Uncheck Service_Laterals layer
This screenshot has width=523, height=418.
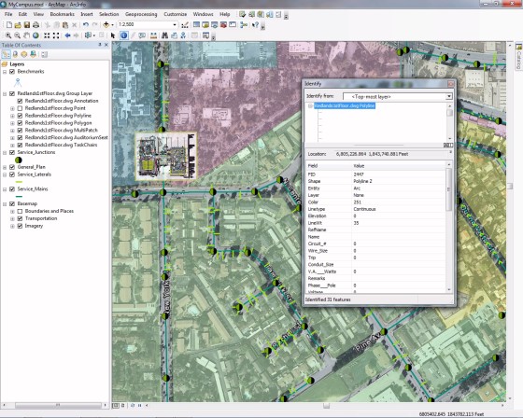(x=12, y=174)
